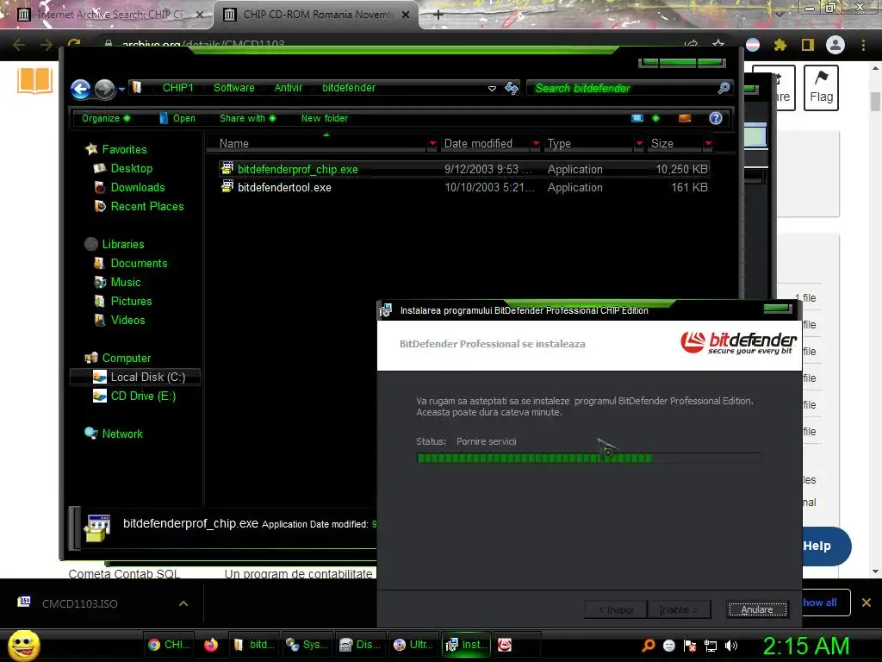Screen dimensions: 882x662
Task: Click Antivir in the address breadcrumb
Action: pos(288,88)
